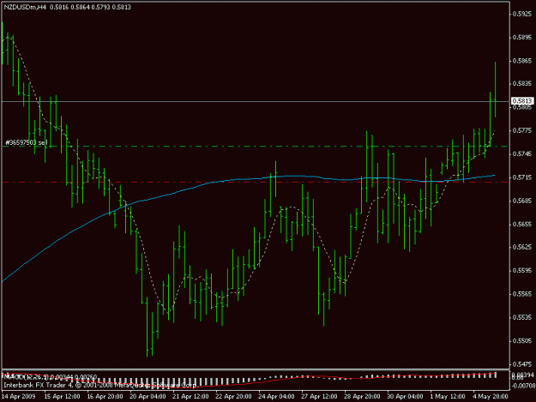Select the #36597903 sell order label

(26, 142)
